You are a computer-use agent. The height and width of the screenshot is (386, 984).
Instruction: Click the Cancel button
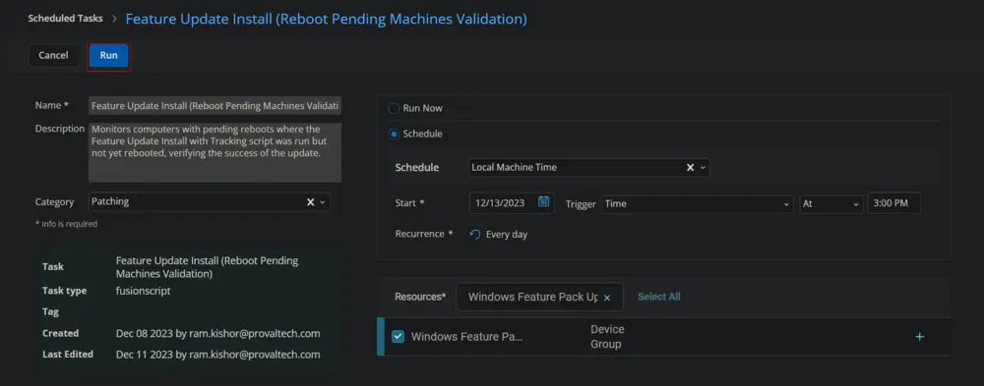[x=53, y=56]
